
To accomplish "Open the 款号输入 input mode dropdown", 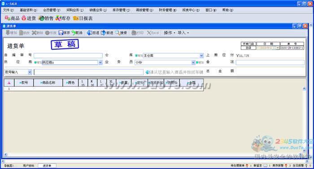I will click(x=30, y=72).
